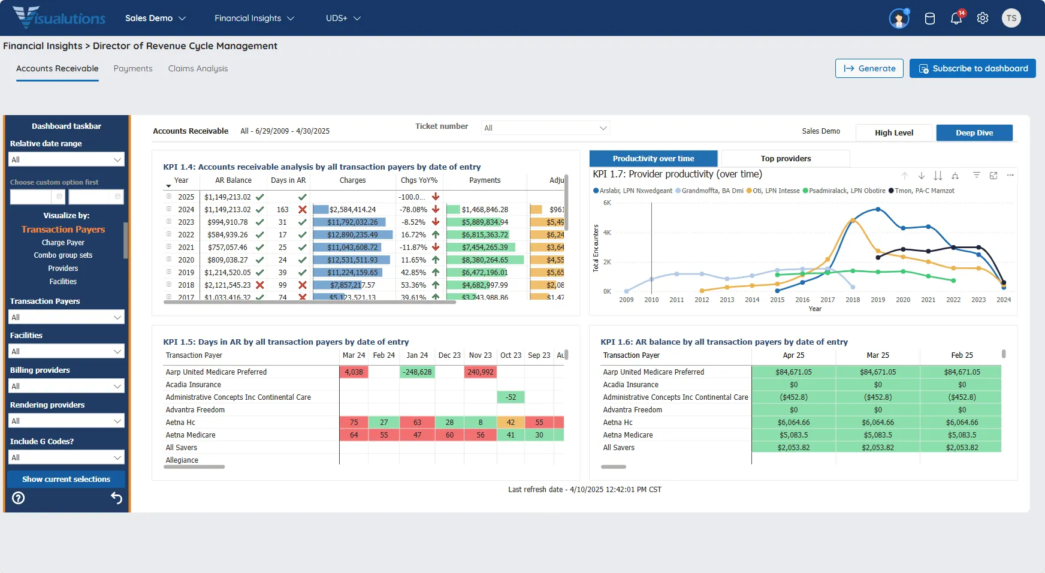Image resolution: width=1045 pixels, height=573 pixels.
Task: Click the drill down arrow on KPI 1.7 chart
Action: pos(921,176)
